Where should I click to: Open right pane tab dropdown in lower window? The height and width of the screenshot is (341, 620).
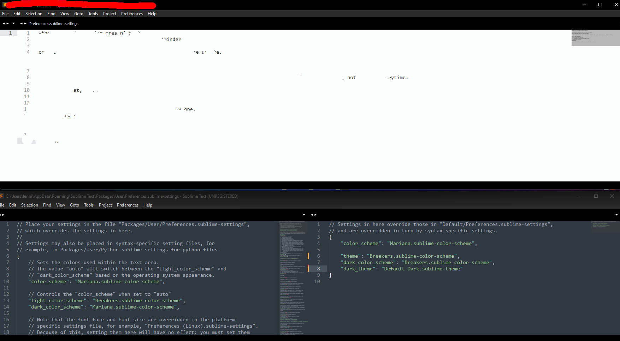coord(616,215)
